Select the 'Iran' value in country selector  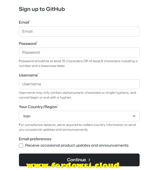[x=27, y=116]
